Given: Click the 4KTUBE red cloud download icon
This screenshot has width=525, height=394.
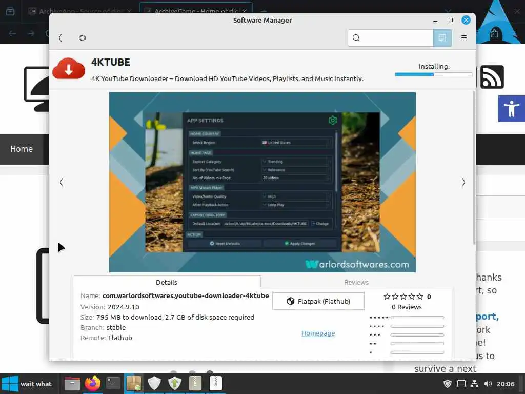Looking at the screenshot, I should [x=69, y=69].
